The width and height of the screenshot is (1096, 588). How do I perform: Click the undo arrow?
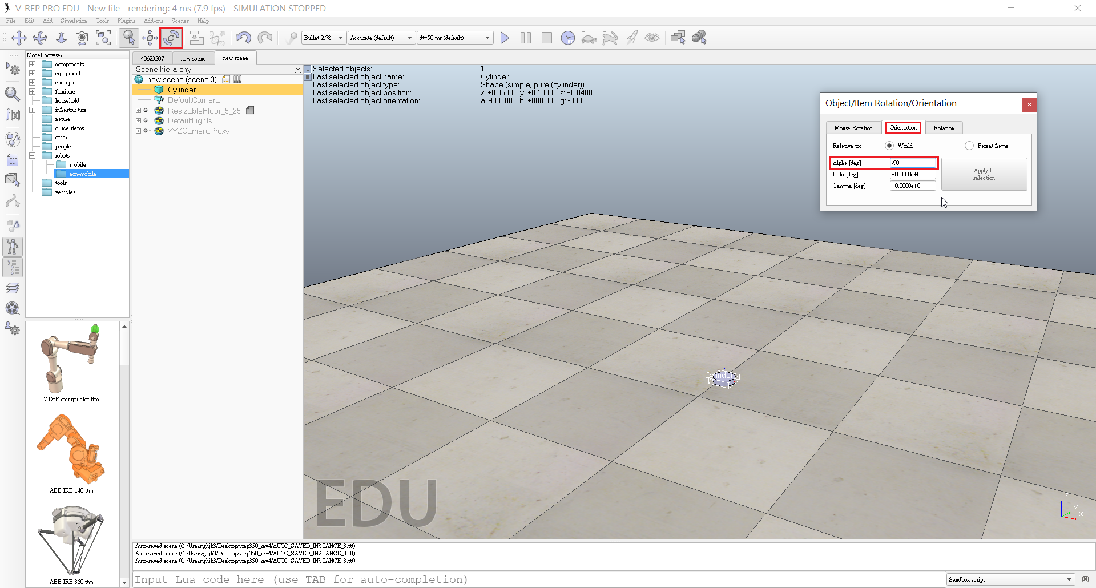tap(243, 38)
